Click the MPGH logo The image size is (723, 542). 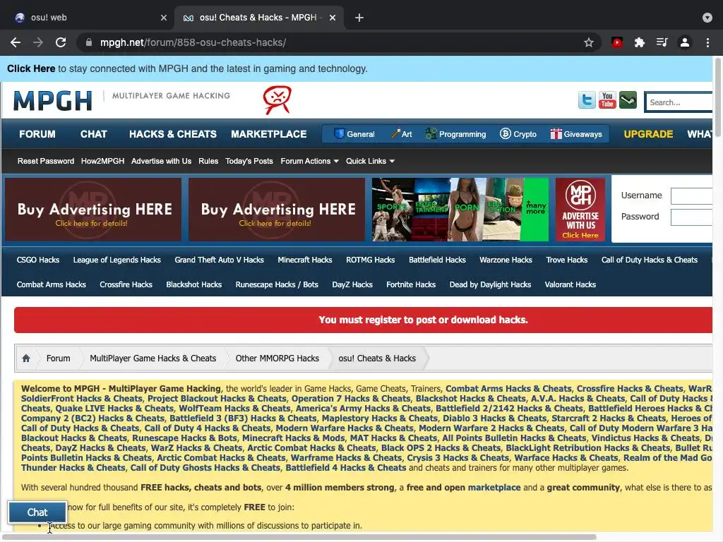pos(53,101)
